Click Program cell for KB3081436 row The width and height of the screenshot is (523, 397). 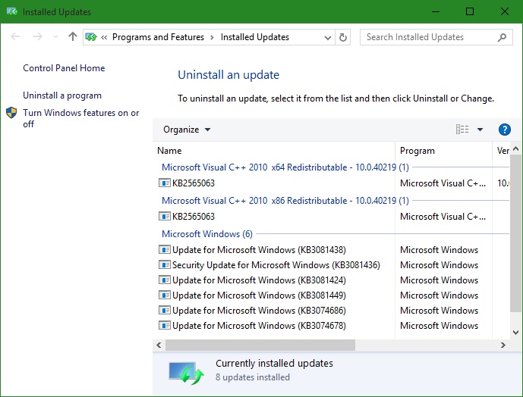(x=439, y=265)
